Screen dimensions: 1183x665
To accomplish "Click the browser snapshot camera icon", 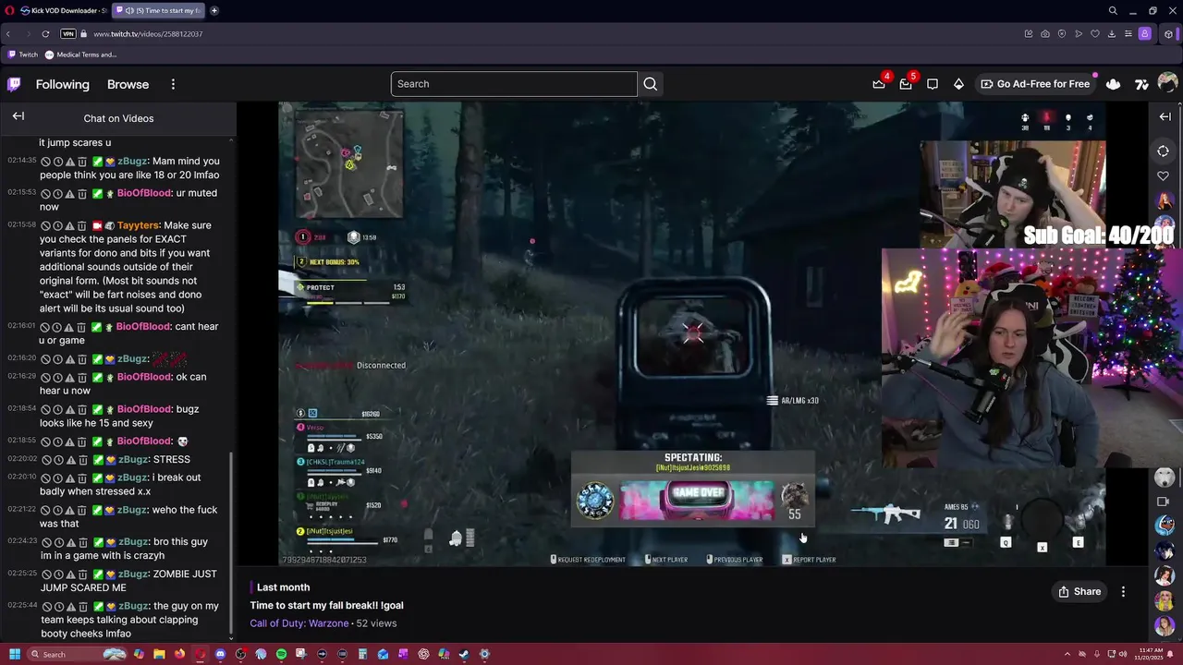I will point(1045,34).
